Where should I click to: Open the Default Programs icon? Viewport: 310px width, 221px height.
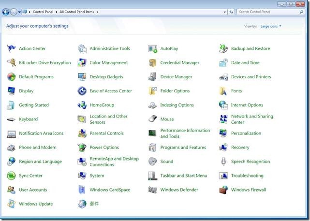click(x=11, y=77)
